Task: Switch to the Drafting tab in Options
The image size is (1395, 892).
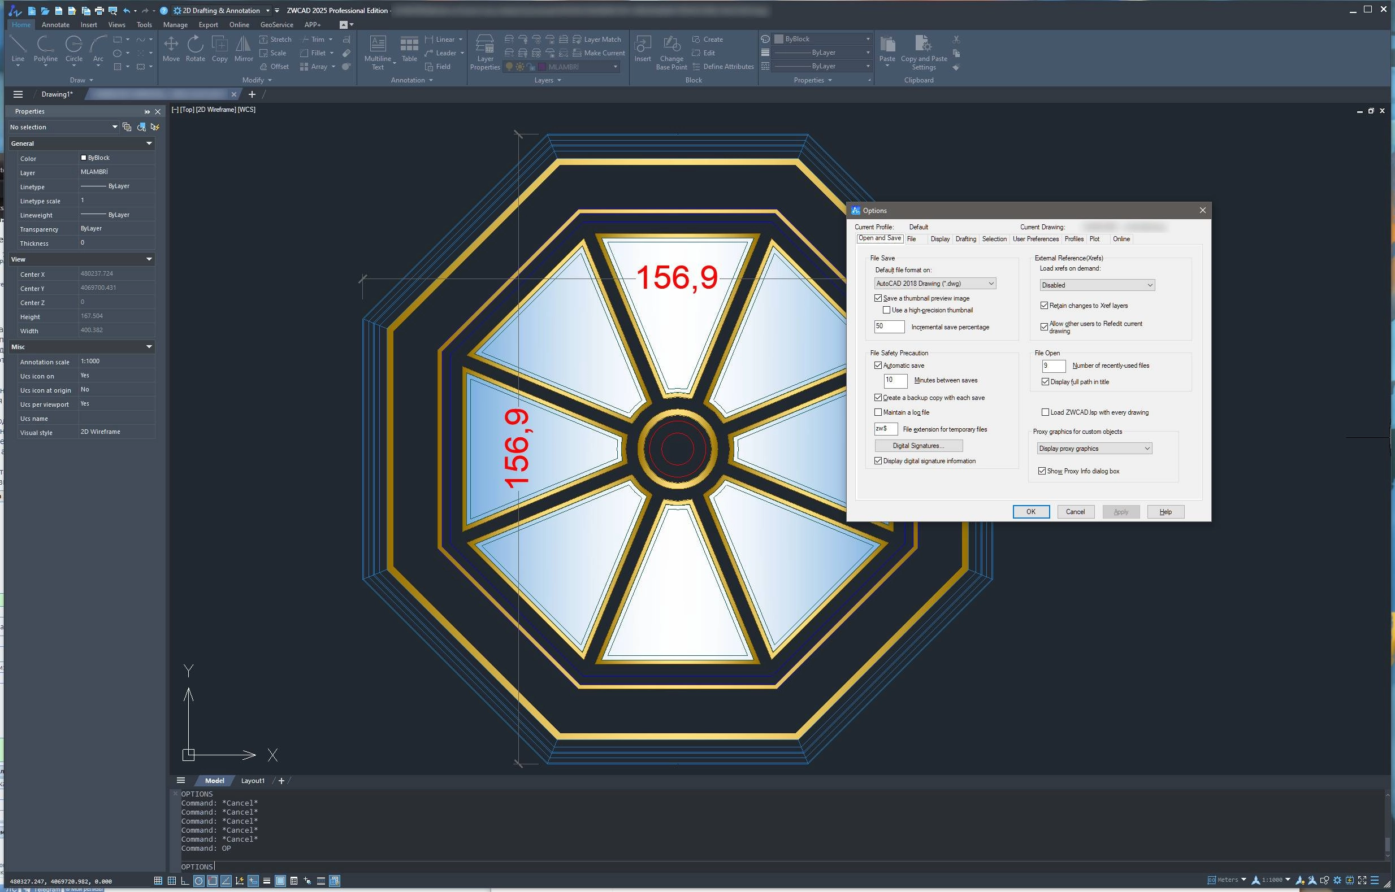Action: pyautogui.click(x=965, y=239)
